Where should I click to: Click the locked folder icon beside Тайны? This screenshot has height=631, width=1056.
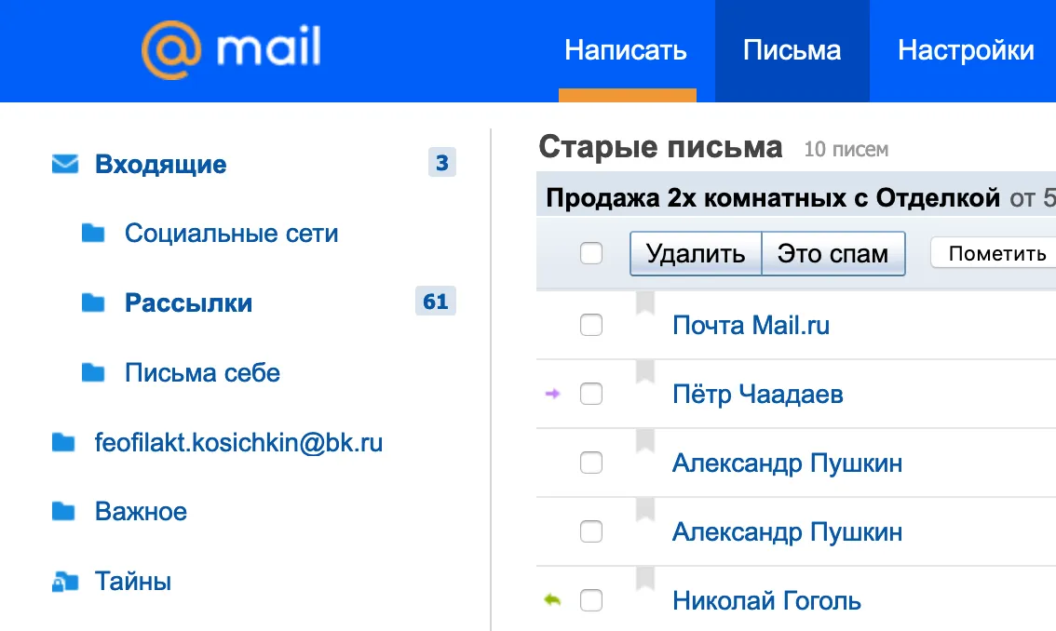(65, 581)
